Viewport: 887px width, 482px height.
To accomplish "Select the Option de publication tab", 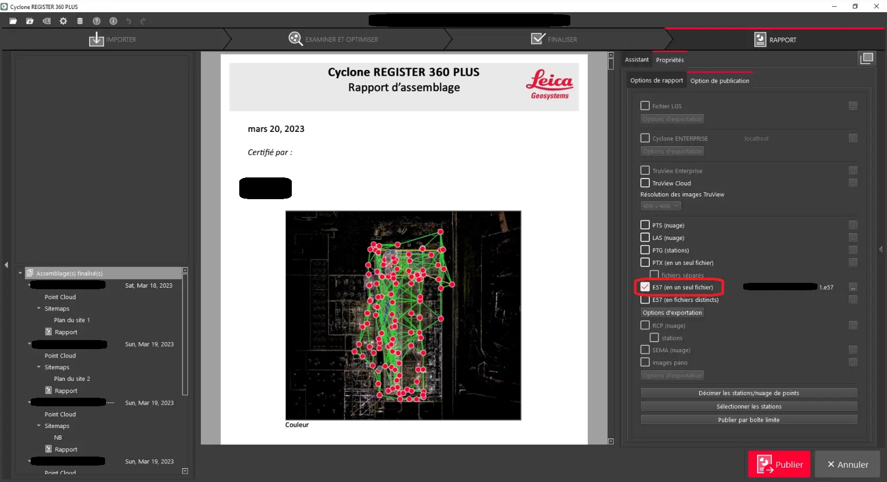I will point(720,81).
